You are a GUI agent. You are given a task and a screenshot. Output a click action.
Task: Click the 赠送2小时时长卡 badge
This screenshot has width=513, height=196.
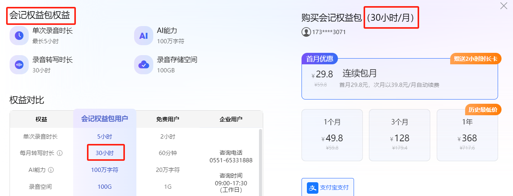(475, 59)
